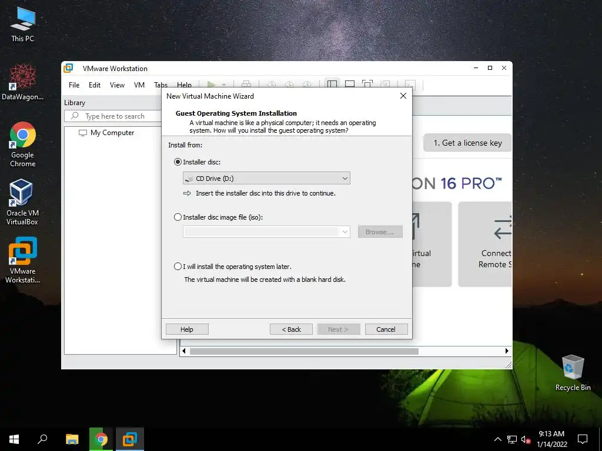Open the Tabs menu in VMware Workstation
This screenshot has width=602, height=451.
[x=161, y=85]
